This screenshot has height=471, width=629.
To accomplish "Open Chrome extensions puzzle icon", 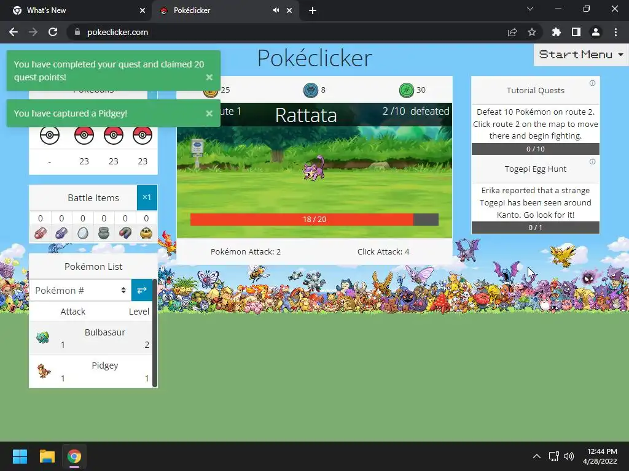I will click(x=557, y=32).
